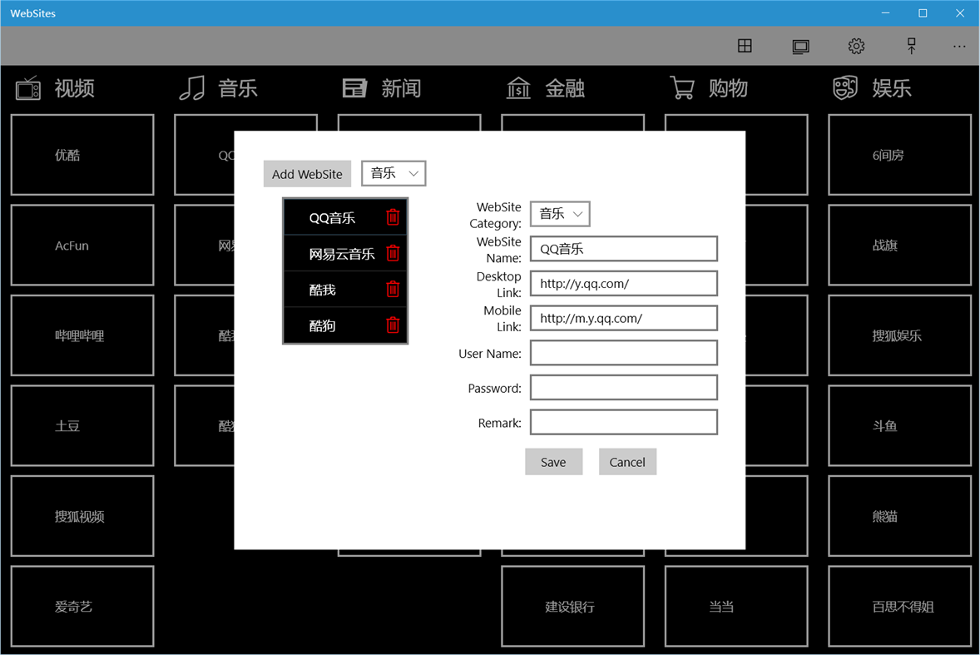Open the 建设银行 tile
This screenshot has width=980, height=655.
click(572, 606)
